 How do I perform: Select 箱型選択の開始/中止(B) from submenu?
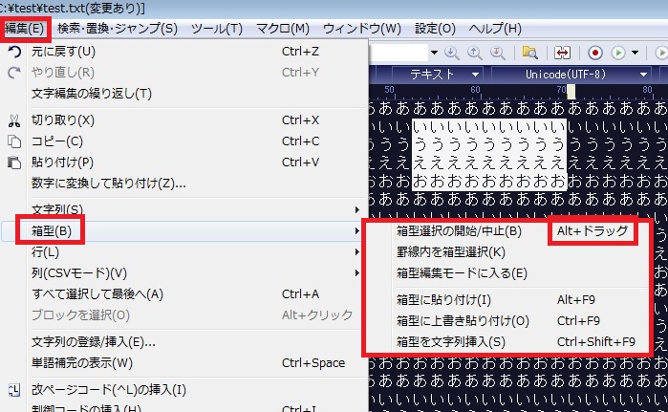tap(459, 231)
